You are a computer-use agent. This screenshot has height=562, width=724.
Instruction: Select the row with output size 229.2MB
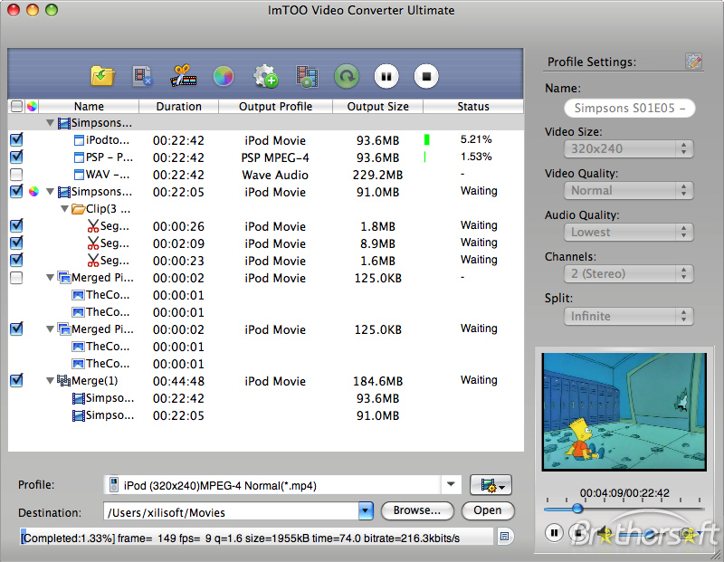tap(266, 175)
